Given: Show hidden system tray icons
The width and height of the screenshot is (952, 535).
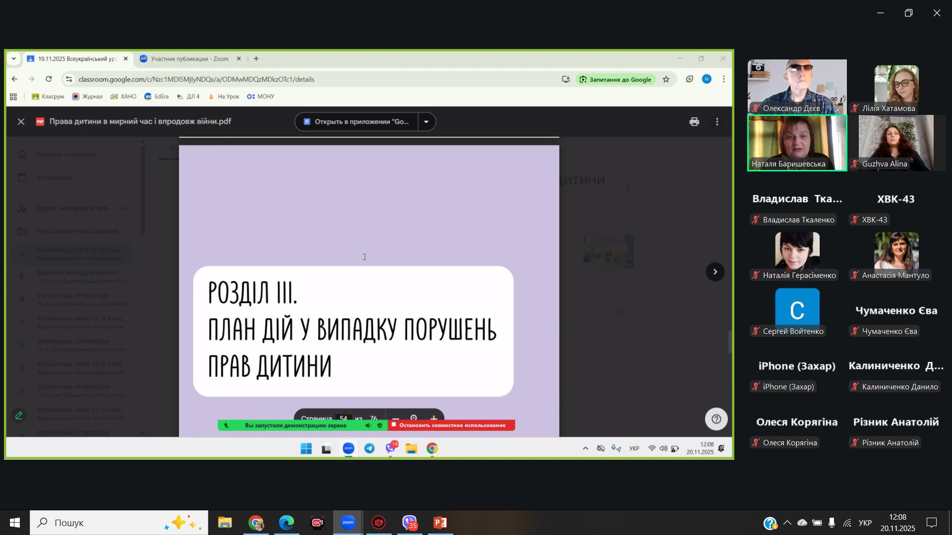Looking at the screenshot, I should click(x=787, y=523).
